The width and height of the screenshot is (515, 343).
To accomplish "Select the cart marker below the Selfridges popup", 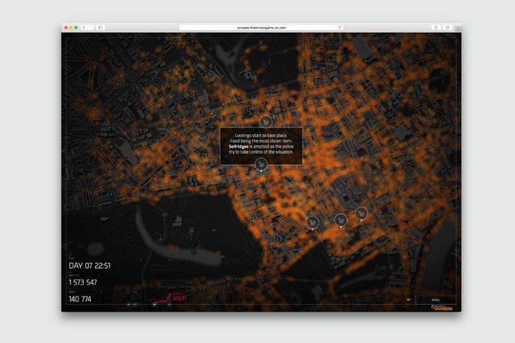I will pos(260,164).
